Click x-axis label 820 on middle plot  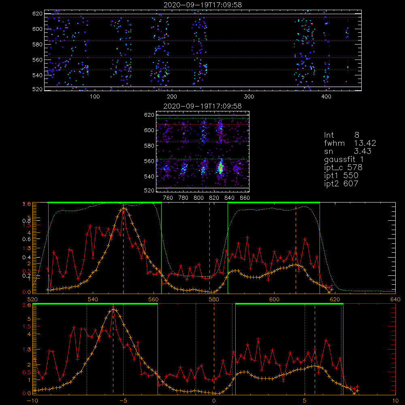214,198
